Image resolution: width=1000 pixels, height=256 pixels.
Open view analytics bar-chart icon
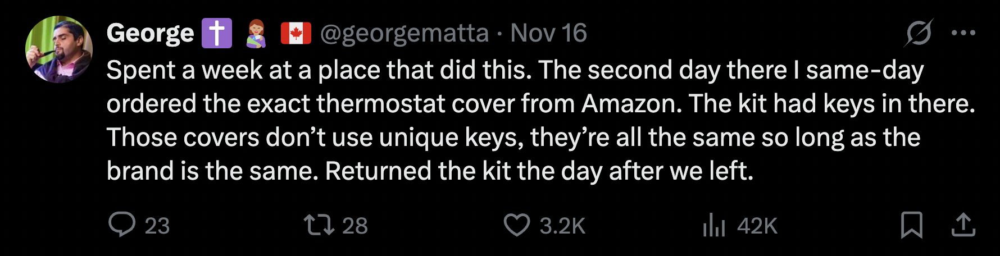713,225
